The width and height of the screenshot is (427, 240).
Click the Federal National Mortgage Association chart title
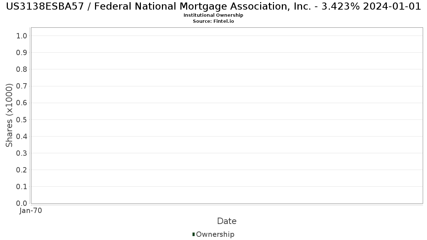[x=213, y=6]
